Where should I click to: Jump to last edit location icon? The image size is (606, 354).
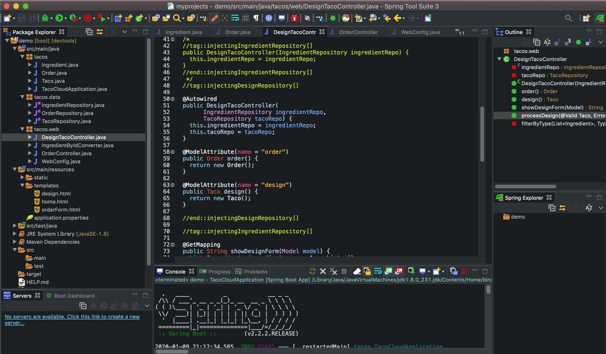click(x=386, y=18)
